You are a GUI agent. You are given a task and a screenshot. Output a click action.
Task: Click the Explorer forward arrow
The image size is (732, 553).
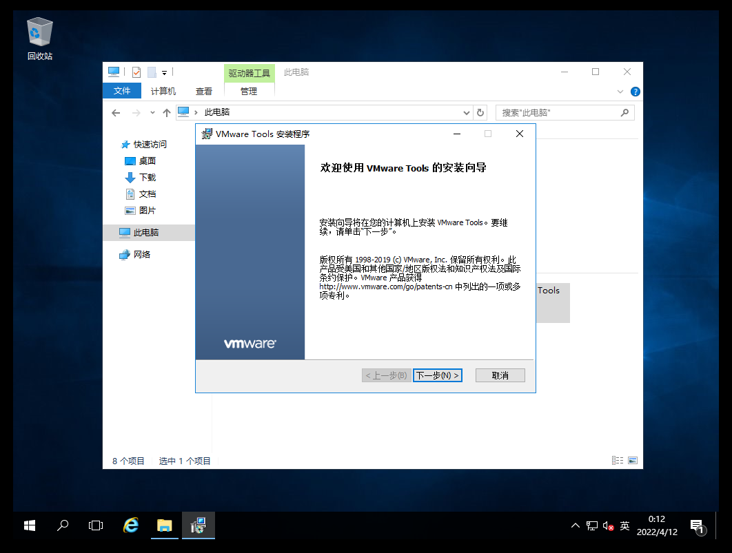(136, 113)
